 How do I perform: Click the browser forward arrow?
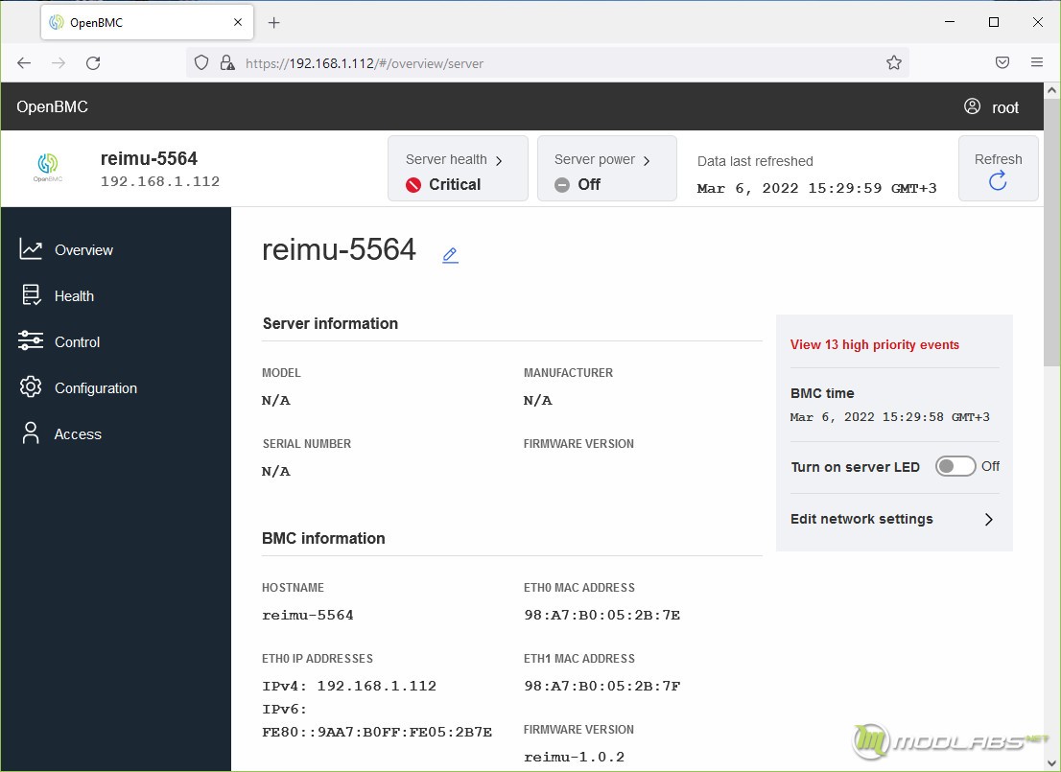[x=59, y=63]
